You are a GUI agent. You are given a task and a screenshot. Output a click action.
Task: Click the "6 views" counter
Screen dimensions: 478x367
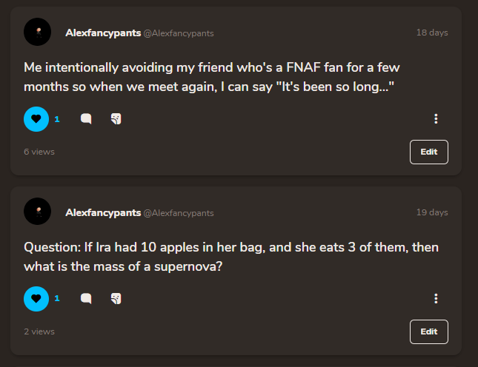click(x=39, y=152)
